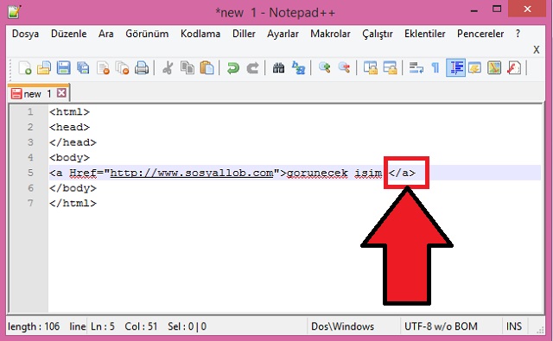This screenshot has width=553, height=341.
Task: Toggle Show All Characters pilcrow icon
Action: pyautogui.click(x=435, y=67)
